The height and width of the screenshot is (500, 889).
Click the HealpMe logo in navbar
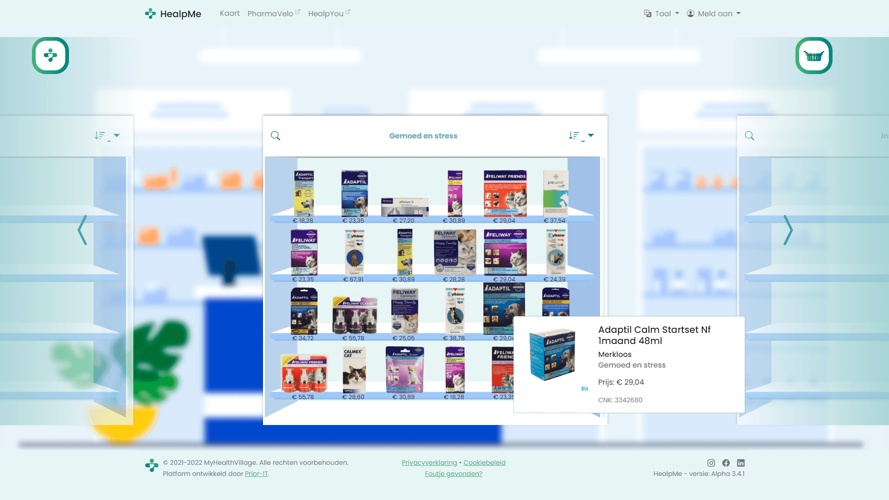(173, 14)
